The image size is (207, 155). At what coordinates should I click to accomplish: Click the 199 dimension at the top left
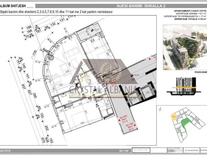click(x=29, y=27)
